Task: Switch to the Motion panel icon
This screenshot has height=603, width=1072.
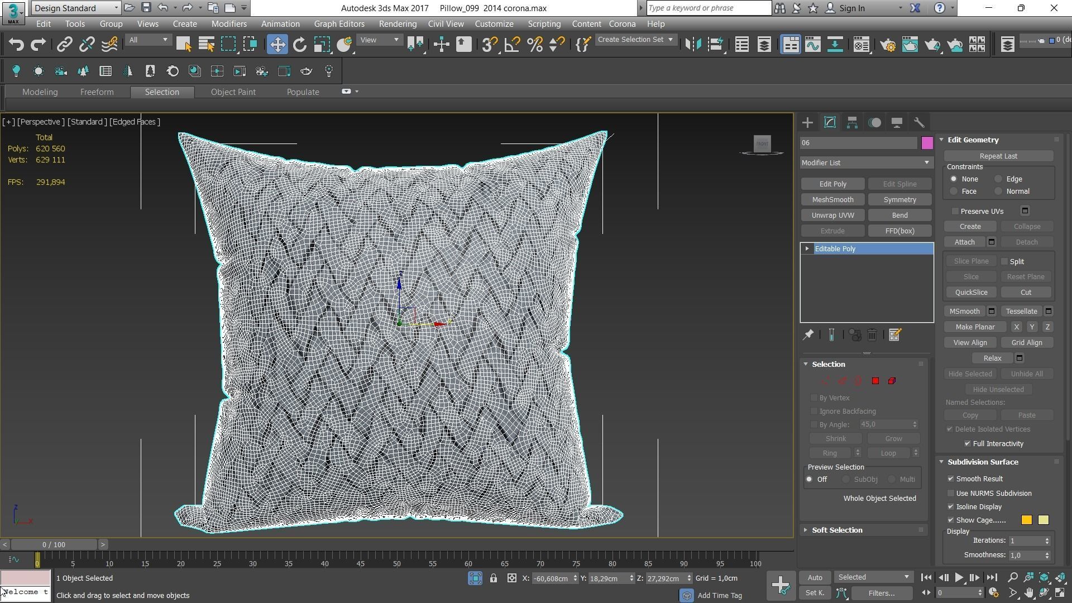Action: (x=874, y=123)
